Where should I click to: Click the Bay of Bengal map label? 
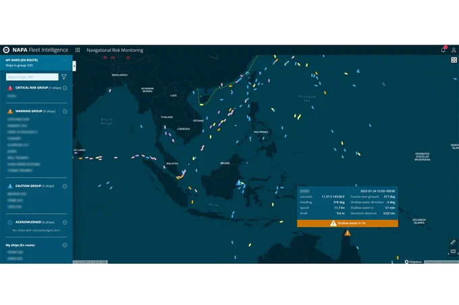point(107,121)
